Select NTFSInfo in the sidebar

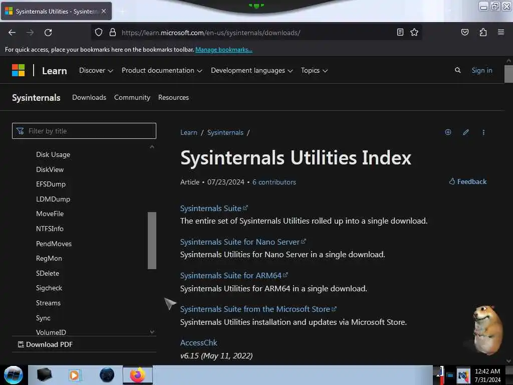pyautogui.click(x=50, y=229)
